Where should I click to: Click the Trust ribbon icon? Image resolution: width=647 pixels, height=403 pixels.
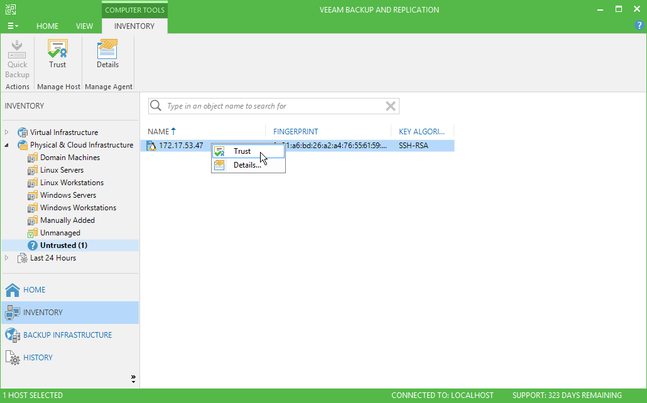57,49
